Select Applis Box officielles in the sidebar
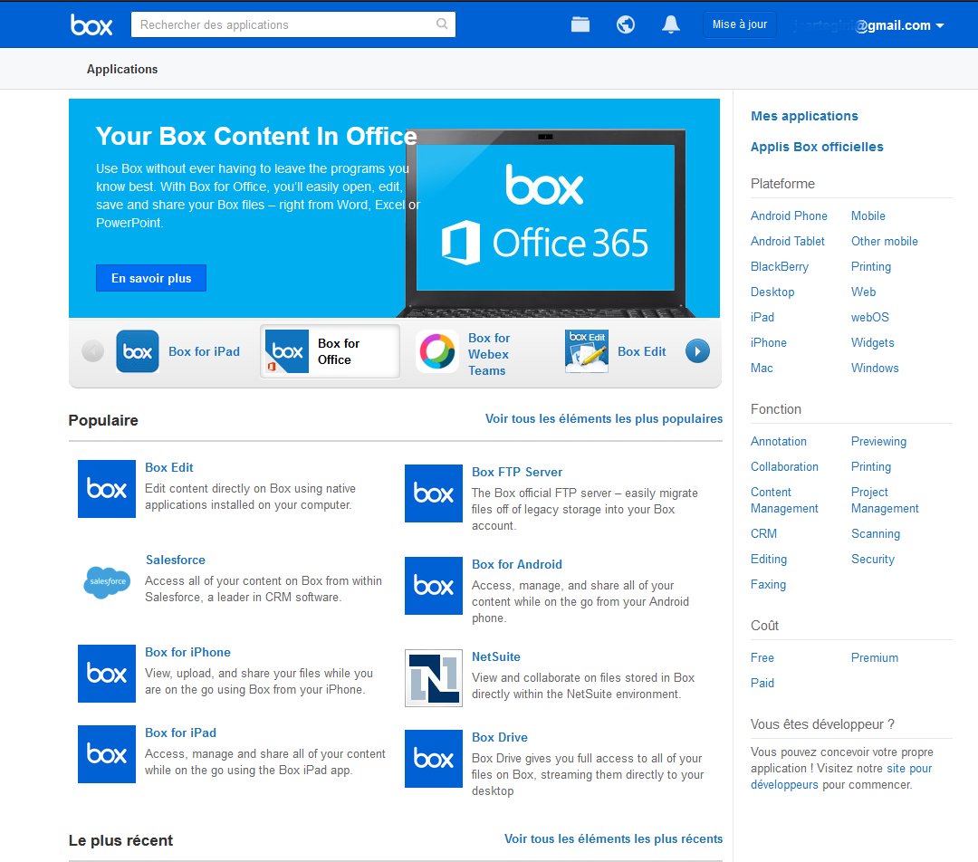Viewport: 978px width, 862px height. 817,147
